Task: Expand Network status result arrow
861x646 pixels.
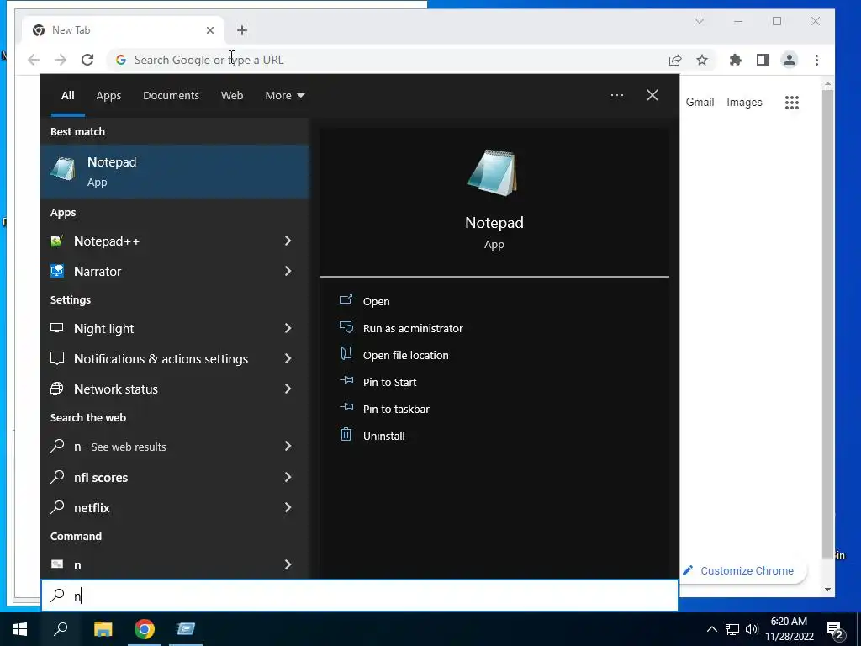Action: pyautogui.click(x=288, y=389)
